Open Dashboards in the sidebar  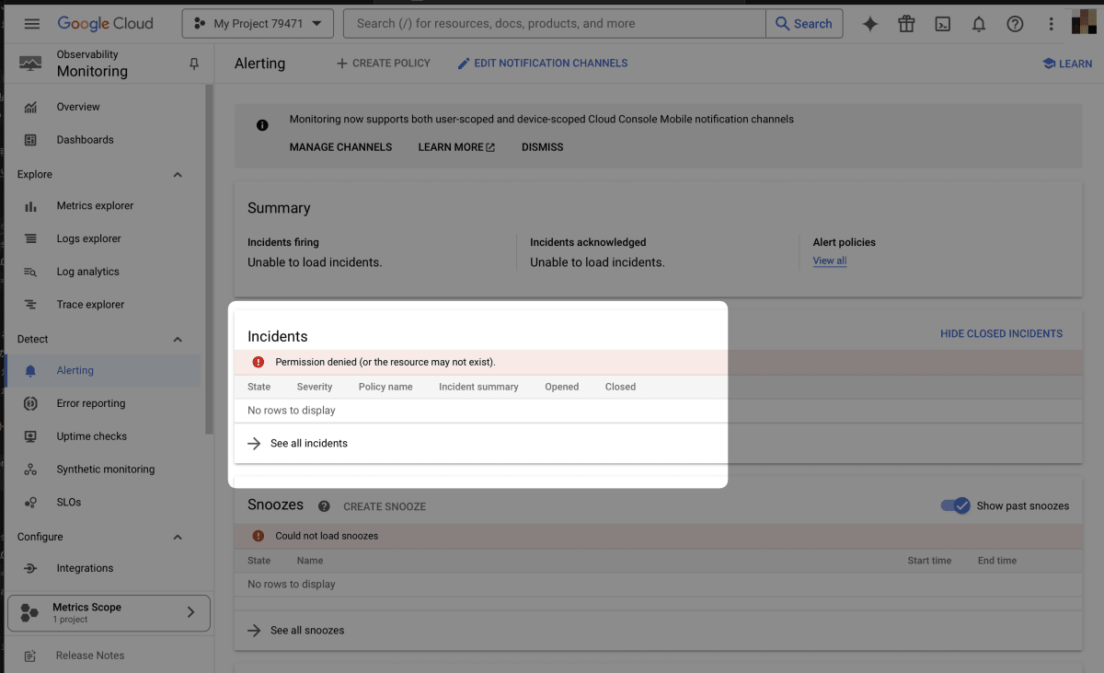pos(86,140)
